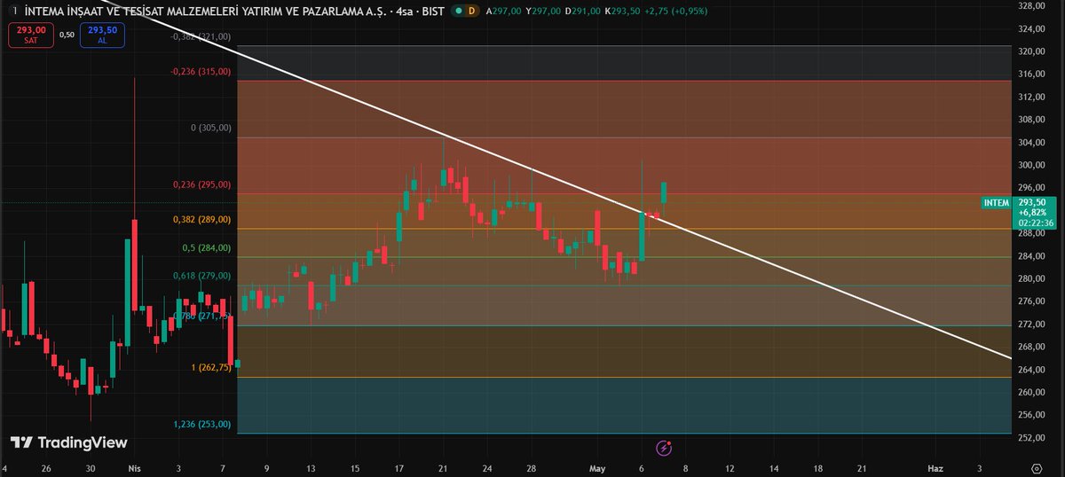
Task: Click 300,00 on the price axis
Action: tap(1032, 165)
